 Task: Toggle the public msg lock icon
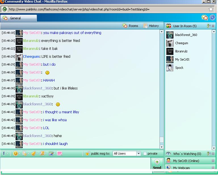88,153
